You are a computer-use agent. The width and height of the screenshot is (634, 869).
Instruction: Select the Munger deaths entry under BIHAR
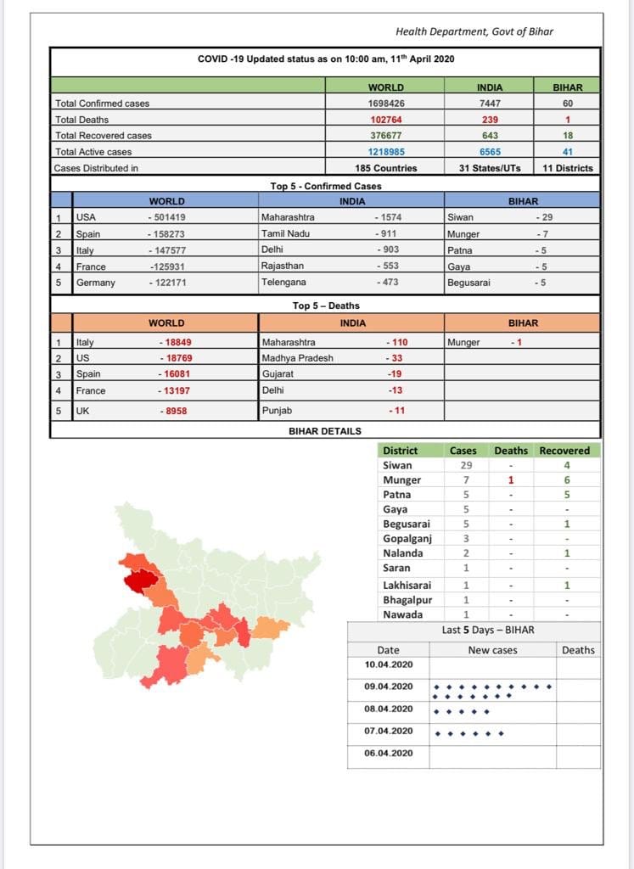pyautogui.click(x=485, y=343)
